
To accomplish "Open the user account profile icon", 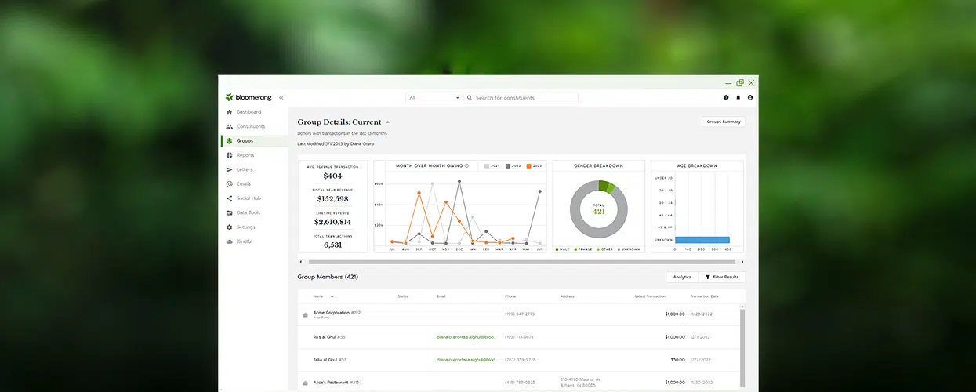I will point(750,98).
